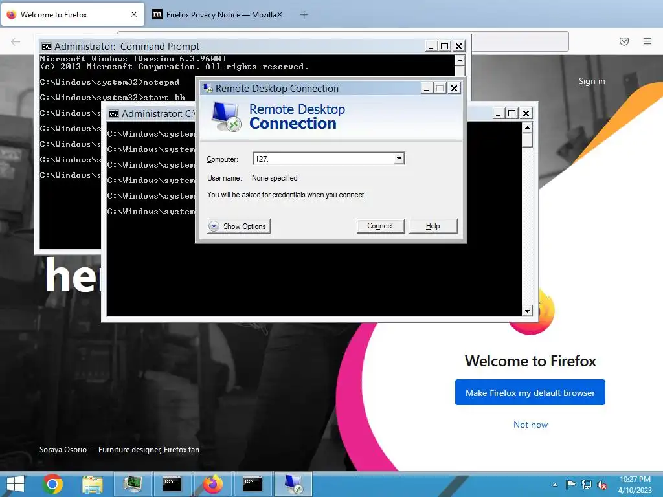Open network status tray icon
Viewport: 663px width, 497px height.
click(x=587, y=484)
